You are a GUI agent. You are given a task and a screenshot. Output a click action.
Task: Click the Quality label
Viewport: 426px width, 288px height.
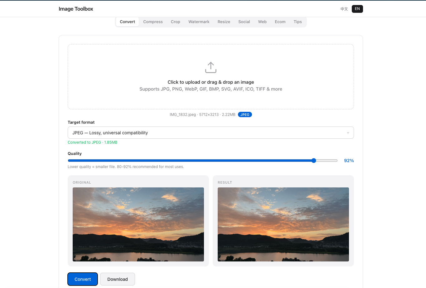coord(75,154)
